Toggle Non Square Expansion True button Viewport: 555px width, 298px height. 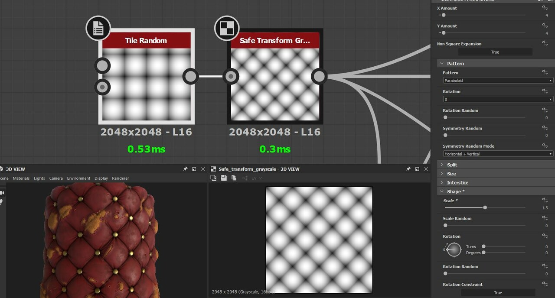point(495,52)
